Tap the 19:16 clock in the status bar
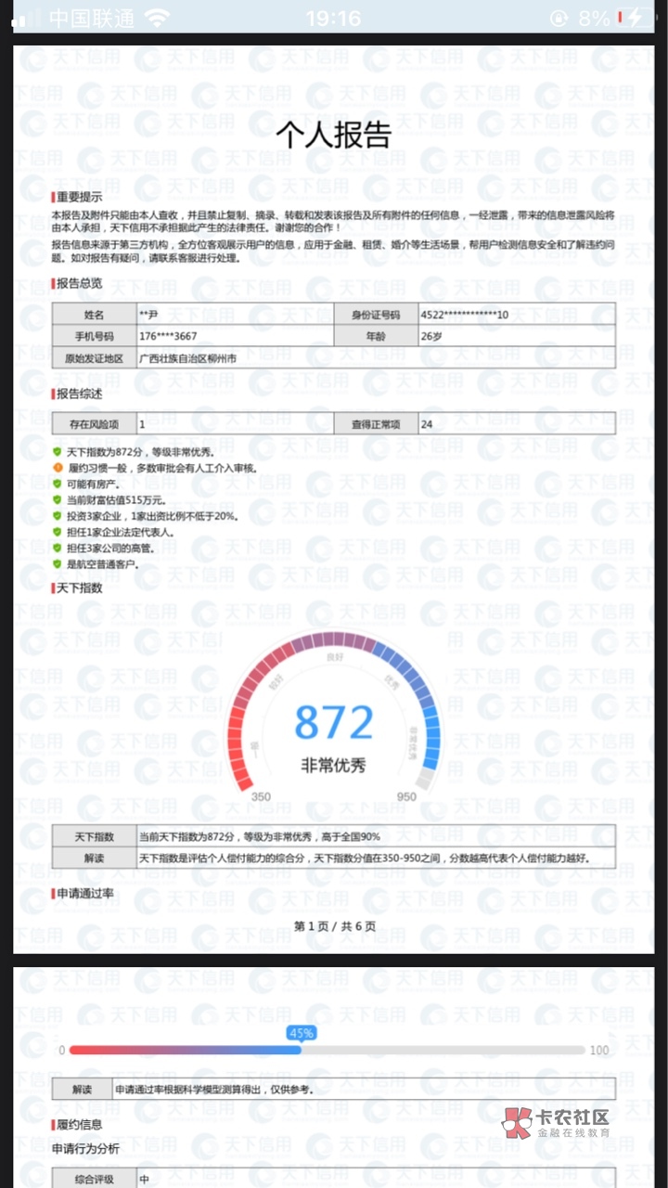 [x=333, y=18]
